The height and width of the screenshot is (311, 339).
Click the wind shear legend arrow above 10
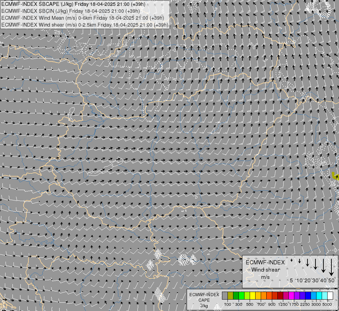[x=300, y=261]
